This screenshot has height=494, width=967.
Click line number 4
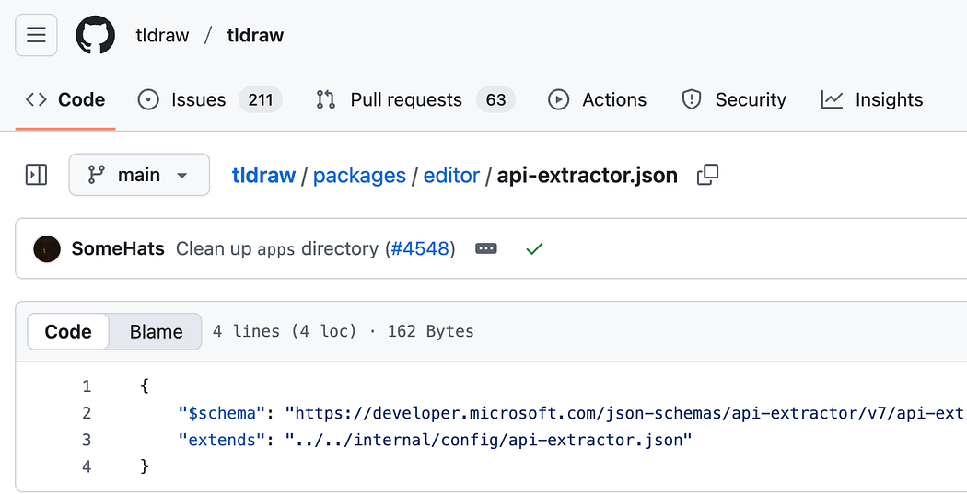point(87,467)
